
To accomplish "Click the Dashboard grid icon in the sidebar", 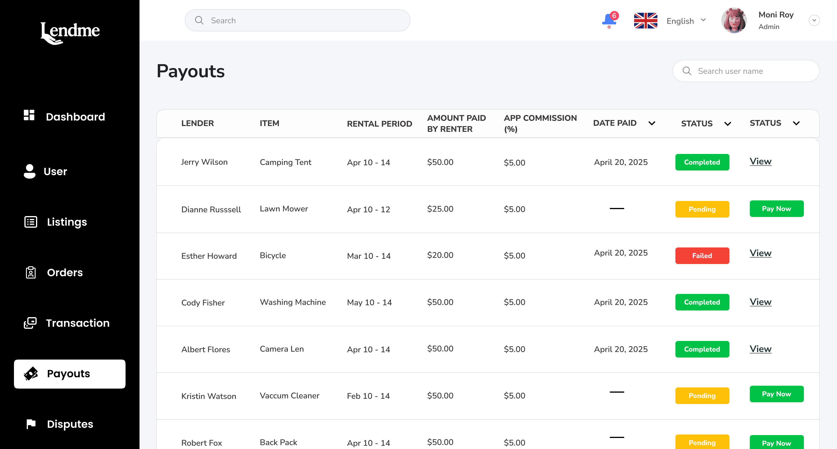I will click(x=29, y=115).
